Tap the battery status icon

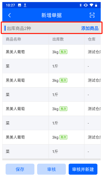click(96, 5)
